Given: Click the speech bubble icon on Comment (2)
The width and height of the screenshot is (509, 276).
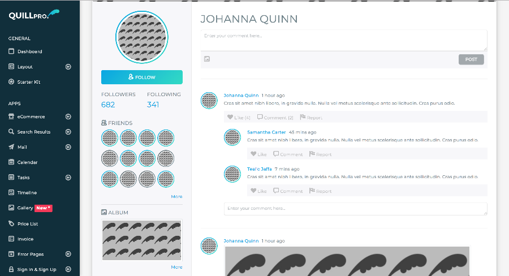Looking at the screenshot, I should tap(260, 117).
